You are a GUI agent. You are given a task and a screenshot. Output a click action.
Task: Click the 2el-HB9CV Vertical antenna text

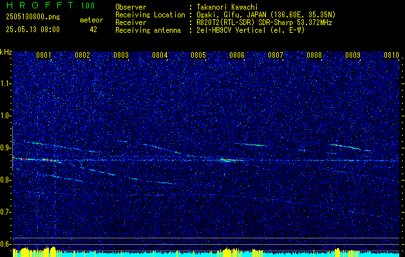click(250, 30)
